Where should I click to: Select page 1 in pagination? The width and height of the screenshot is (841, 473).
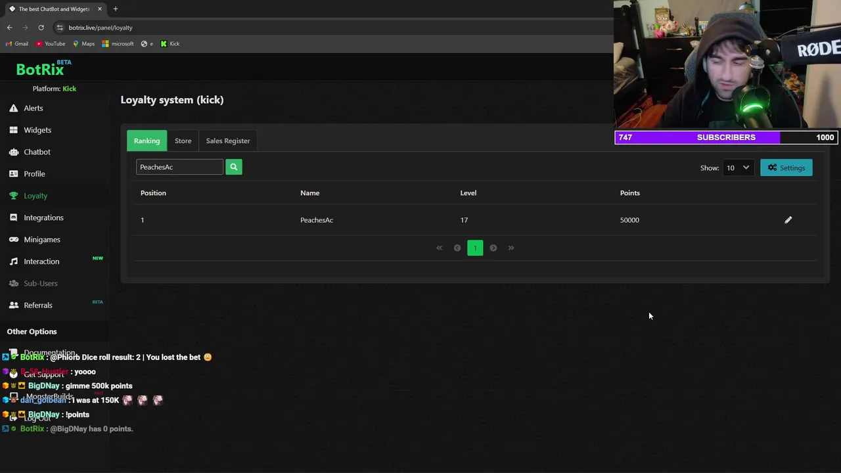click(x=475, y=248)
